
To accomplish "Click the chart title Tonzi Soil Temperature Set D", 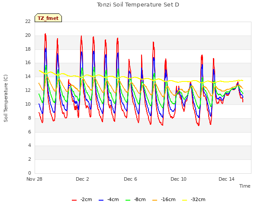I will coord(138,5).
